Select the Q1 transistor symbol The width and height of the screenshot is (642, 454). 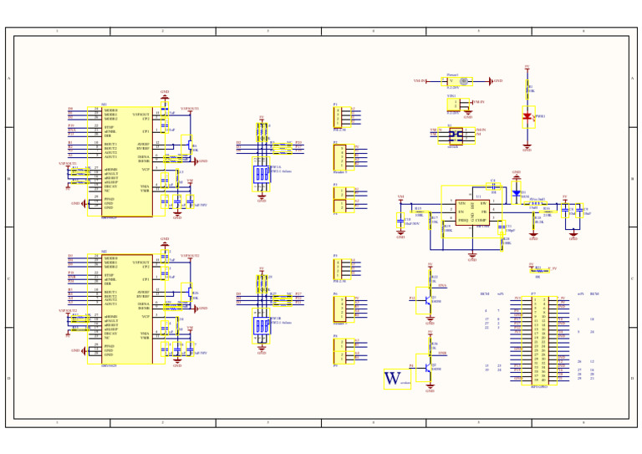(423, 300)
